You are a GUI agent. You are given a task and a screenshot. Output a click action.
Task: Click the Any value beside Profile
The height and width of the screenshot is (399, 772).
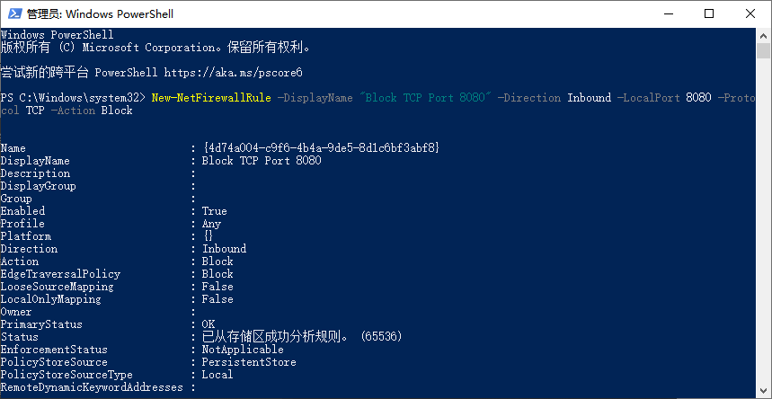tap(211, 224)
